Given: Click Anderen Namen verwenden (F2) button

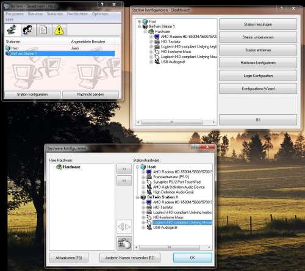Looking at the screenshot, I should [130, 258].
